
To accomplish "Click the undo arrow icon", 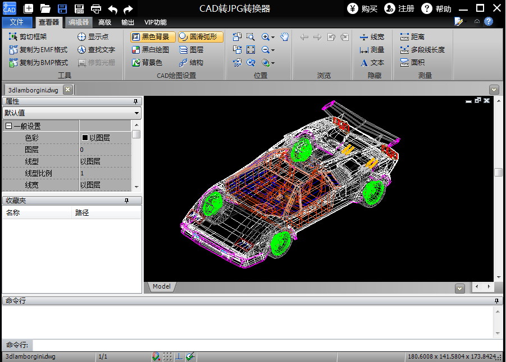I will coord(113,8).
